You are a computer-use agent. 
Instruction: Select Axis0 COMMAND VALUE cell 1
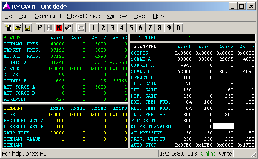[x=63, y=139]
